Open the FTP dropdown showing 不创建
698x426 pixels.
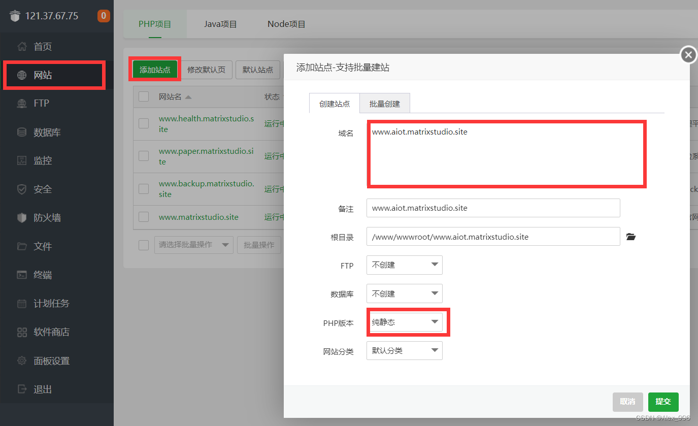pyautogui.click(x=405, y=265)
